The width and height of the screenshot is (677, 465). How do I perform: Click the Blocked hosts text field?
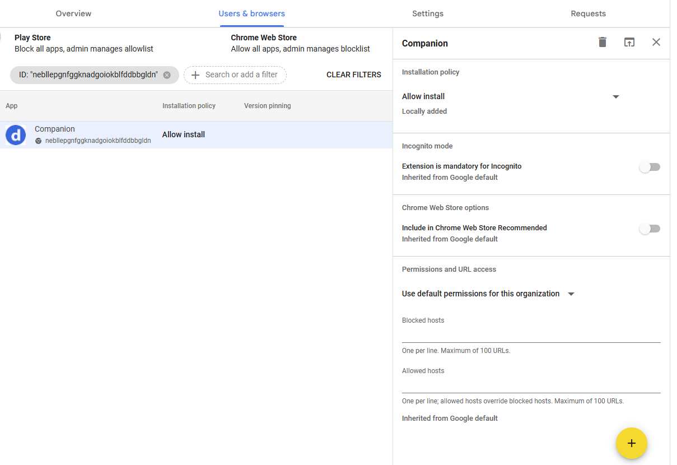(x=531, y=334)
